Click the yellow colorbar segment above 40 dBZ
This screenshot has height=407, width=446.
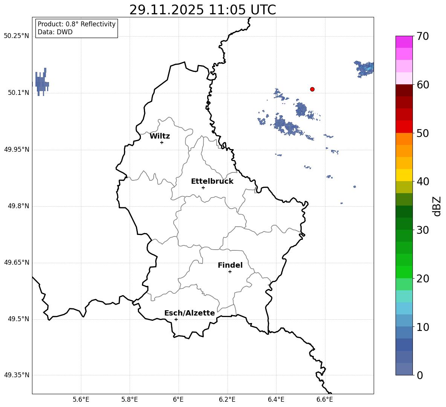(404, 175)
